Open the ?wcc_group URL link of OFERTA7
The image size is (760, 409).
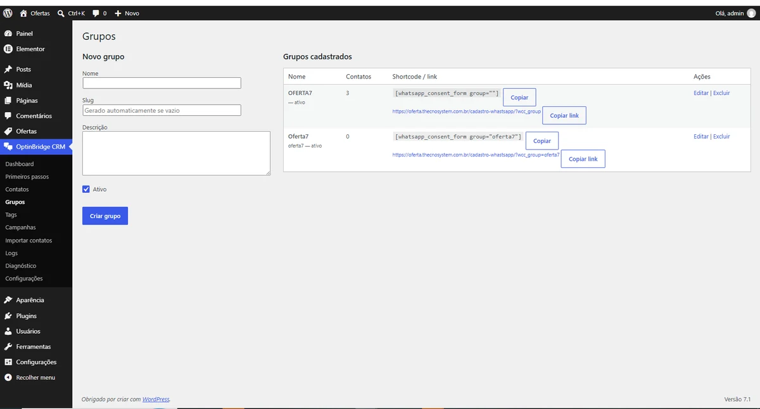467,111
